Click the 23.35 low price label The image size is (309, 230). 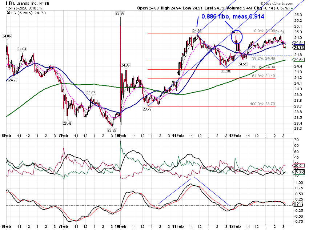pos(112,130)
